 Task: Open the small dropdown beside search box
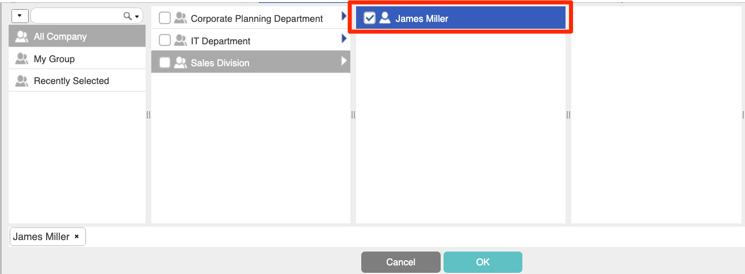(x=20, y=16)
